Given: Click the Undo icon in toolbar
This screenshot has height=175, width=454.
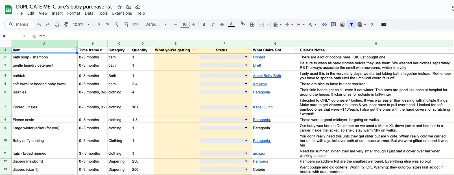Looking at the screenshot, I should click(x=39, y=25).
